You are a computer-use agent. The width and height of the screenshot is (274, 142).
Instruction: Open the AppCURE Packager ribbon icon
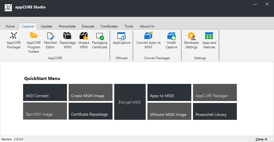pyautogui.click(x=14, y=40)
